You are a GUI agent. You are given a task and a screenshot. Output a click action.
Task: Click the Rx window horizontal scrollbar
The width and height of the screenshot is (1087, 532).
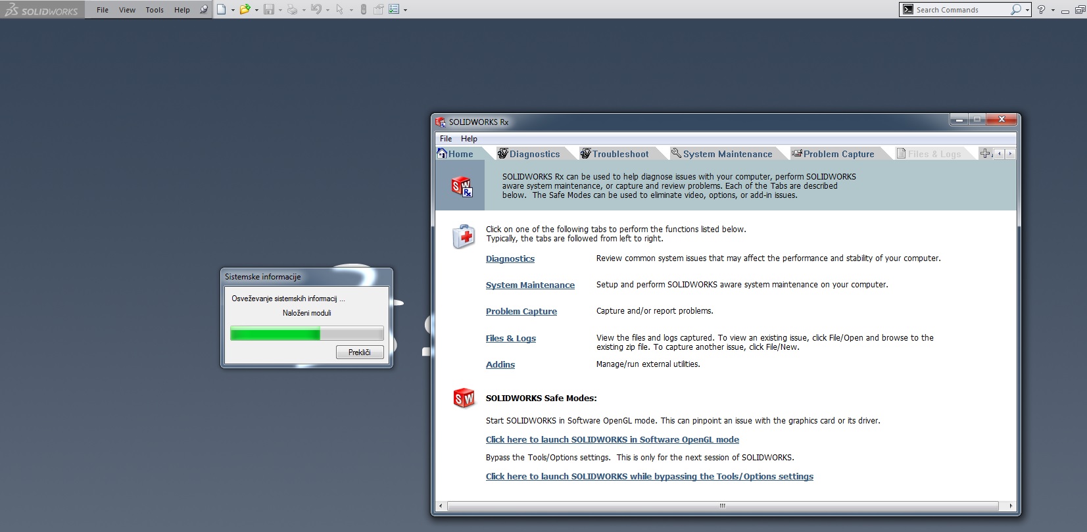click(x=722, y=506)
